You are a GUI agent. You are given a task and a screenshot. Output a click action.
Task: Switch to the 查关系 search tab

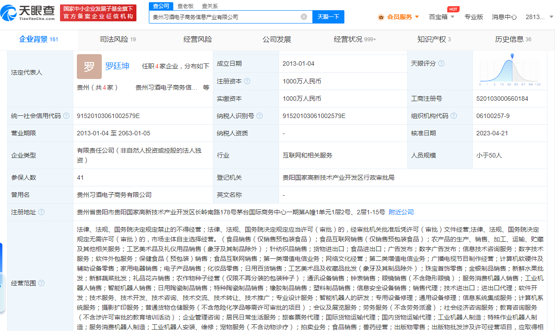click(x=210, y=6)
